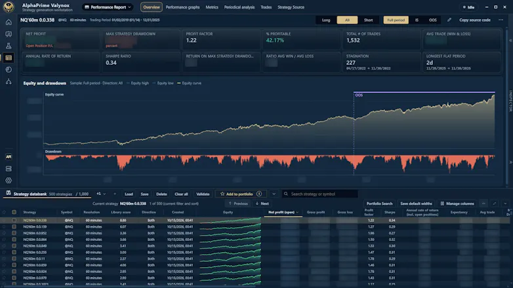Click the Validate button
Screen dimensions: 513x288
(203, 194)
